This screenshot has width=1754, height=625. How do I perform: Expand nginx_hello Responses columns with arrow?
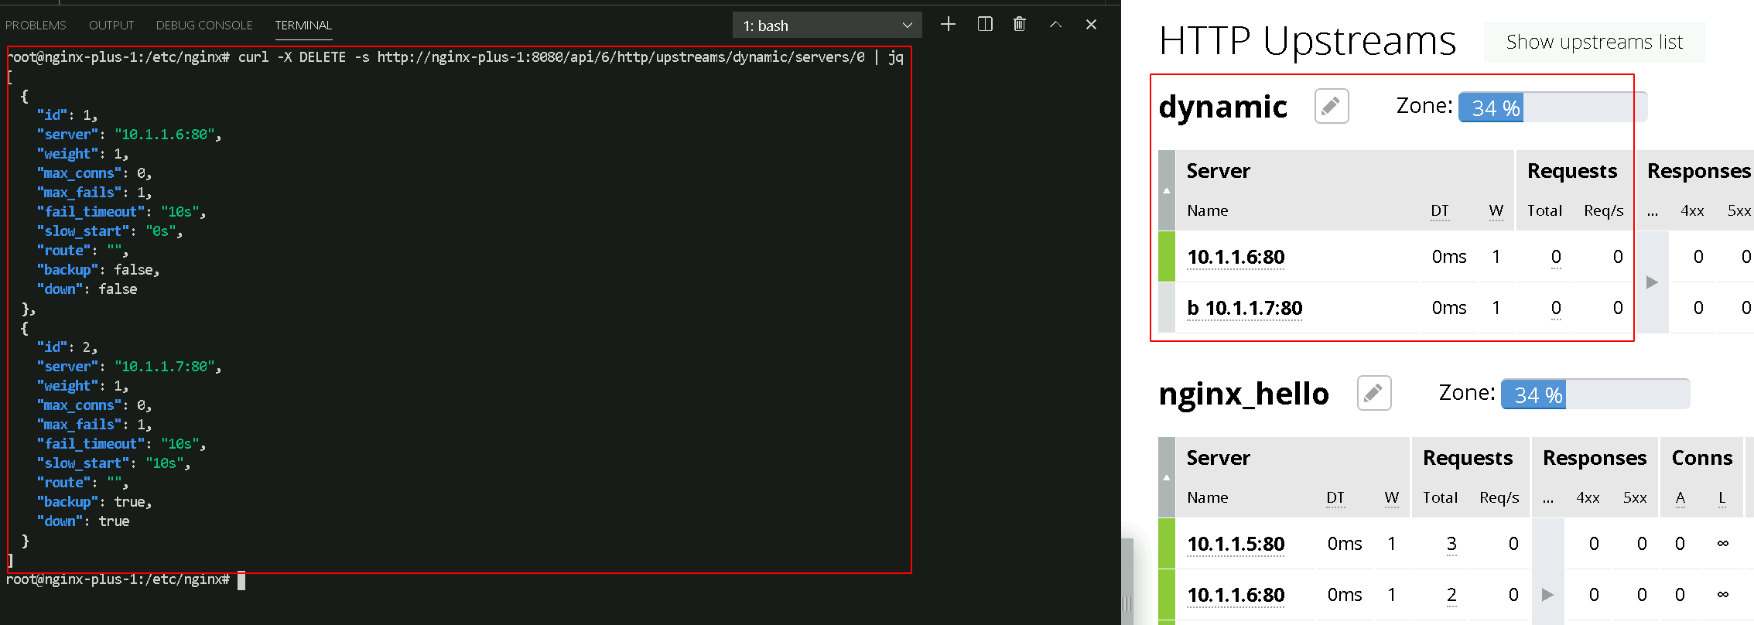[1547, 595]
